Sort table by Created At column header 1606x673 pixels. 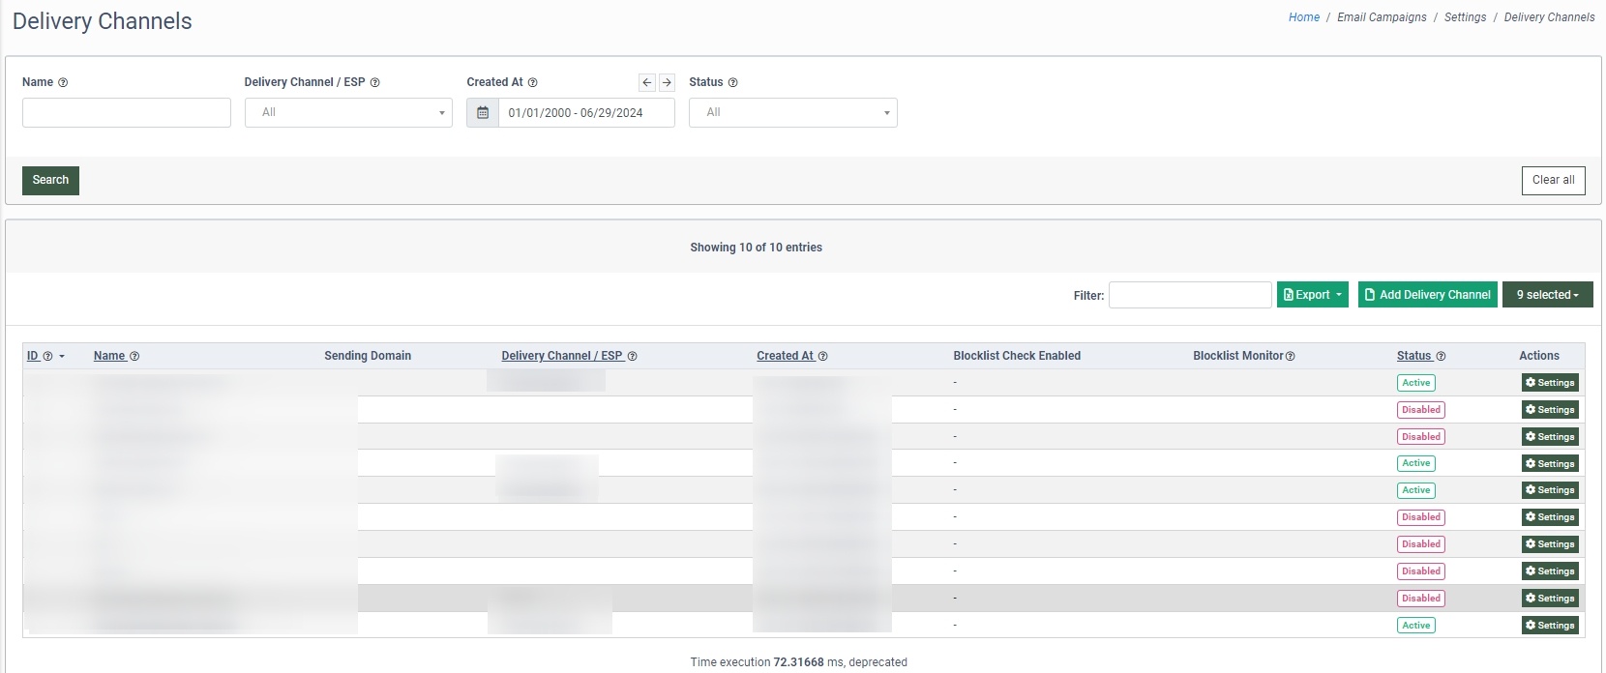(785, 356)
